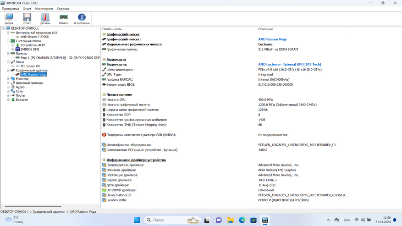Screen dimensions: 402x226
Task: Collapse the DESKTOP-CF0MOL1 root node
Action: [3, 28]
